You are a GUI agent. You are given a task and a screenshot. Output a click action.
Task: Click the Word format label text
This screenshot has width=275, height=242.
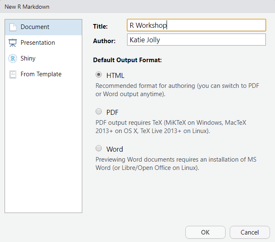115,149
